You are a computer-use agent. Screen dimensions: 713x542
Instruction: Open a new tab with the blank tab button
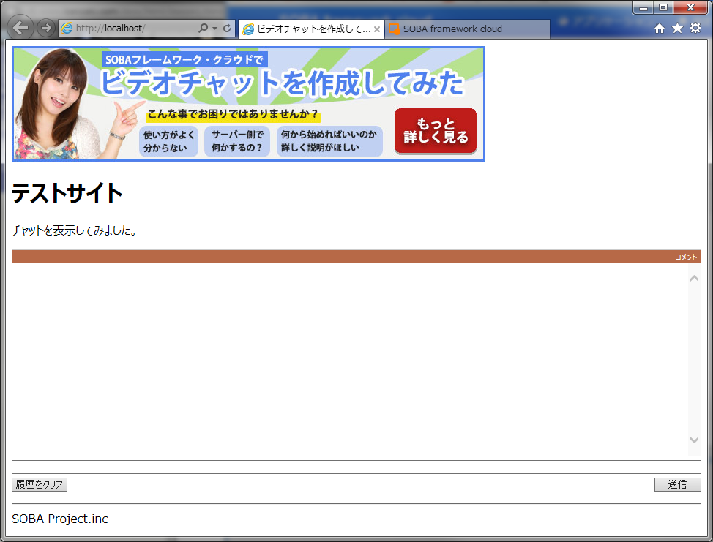pos(541,29)
